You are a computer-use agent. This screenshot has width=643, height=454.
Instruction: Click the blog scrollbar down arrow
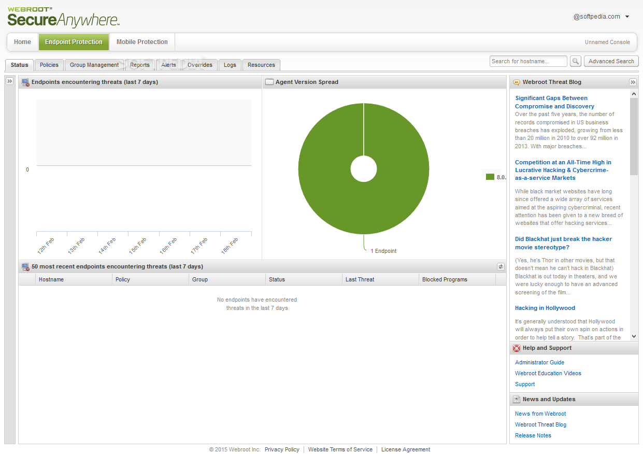click(x=634, y=336)
